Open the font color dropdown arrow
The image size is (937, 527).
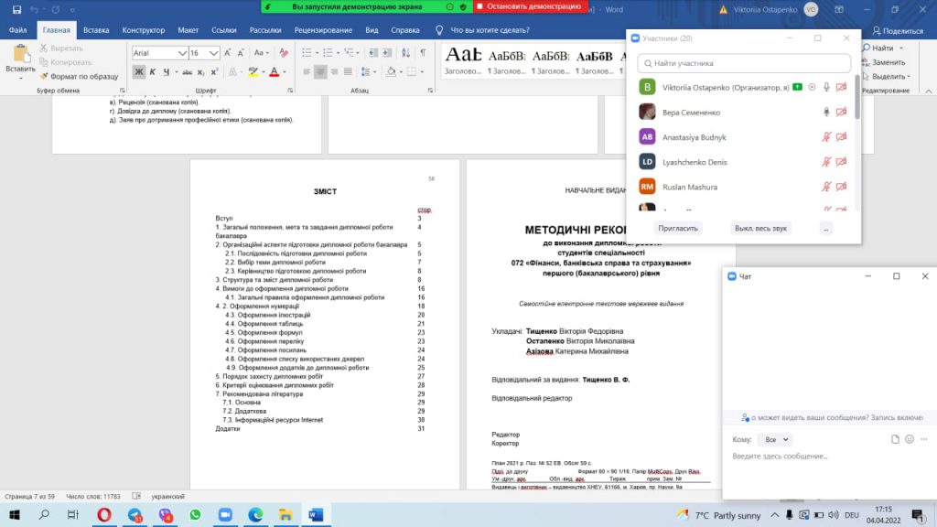point(285,72)
